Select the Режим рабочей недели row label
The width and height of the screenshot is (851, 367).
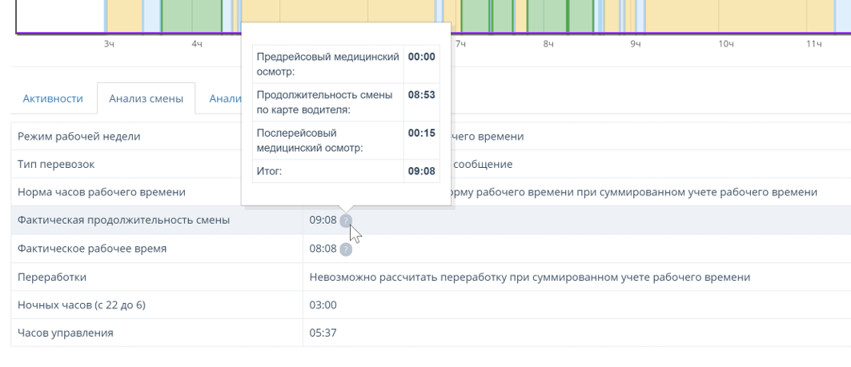79,136
